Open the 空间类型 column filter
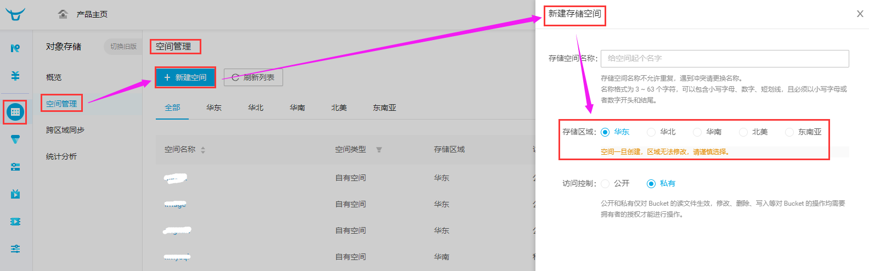Viewport: 869px width, 271px height. tap(379, 150)
